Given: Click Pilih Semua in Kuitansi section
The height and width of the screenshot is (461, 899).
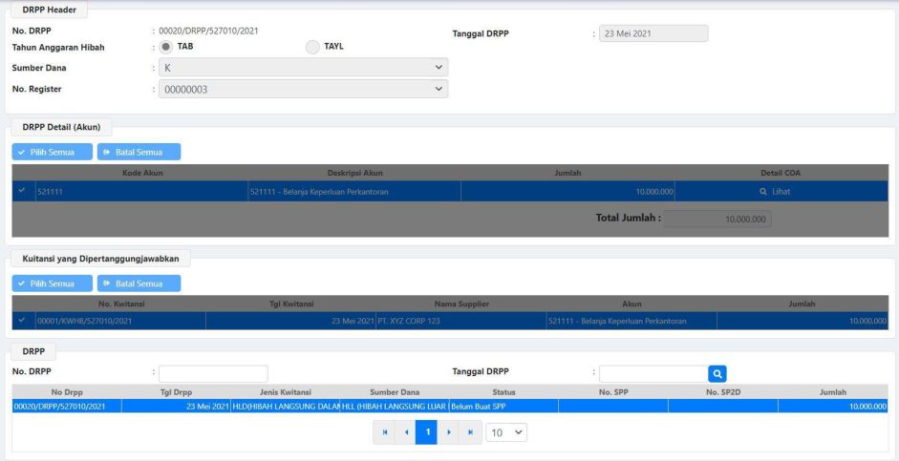Looking at the screenshot, I should pyautogui.click(x=52, y=283).
